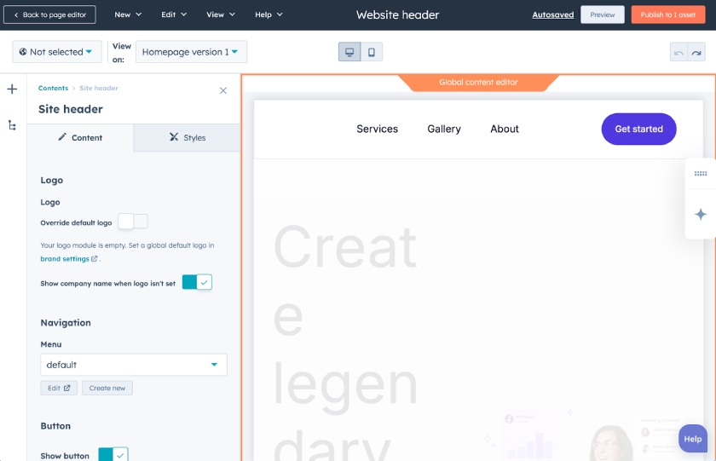Click the Create new menu button
Image resolution: width=716 pixels, height=461 pixels.
click(107, 388)
